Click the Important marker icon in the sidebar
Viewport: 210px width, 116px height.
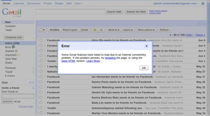point(18,55)
